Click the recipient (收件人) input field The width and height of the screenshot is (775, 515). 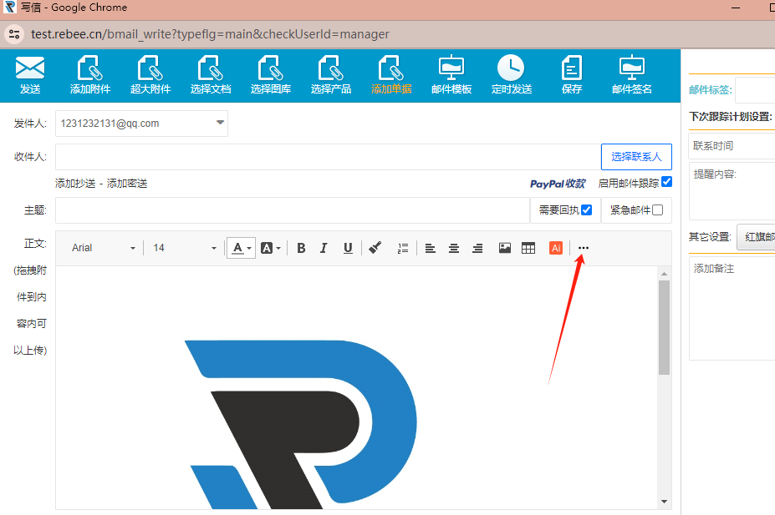[x=328, y=157]
